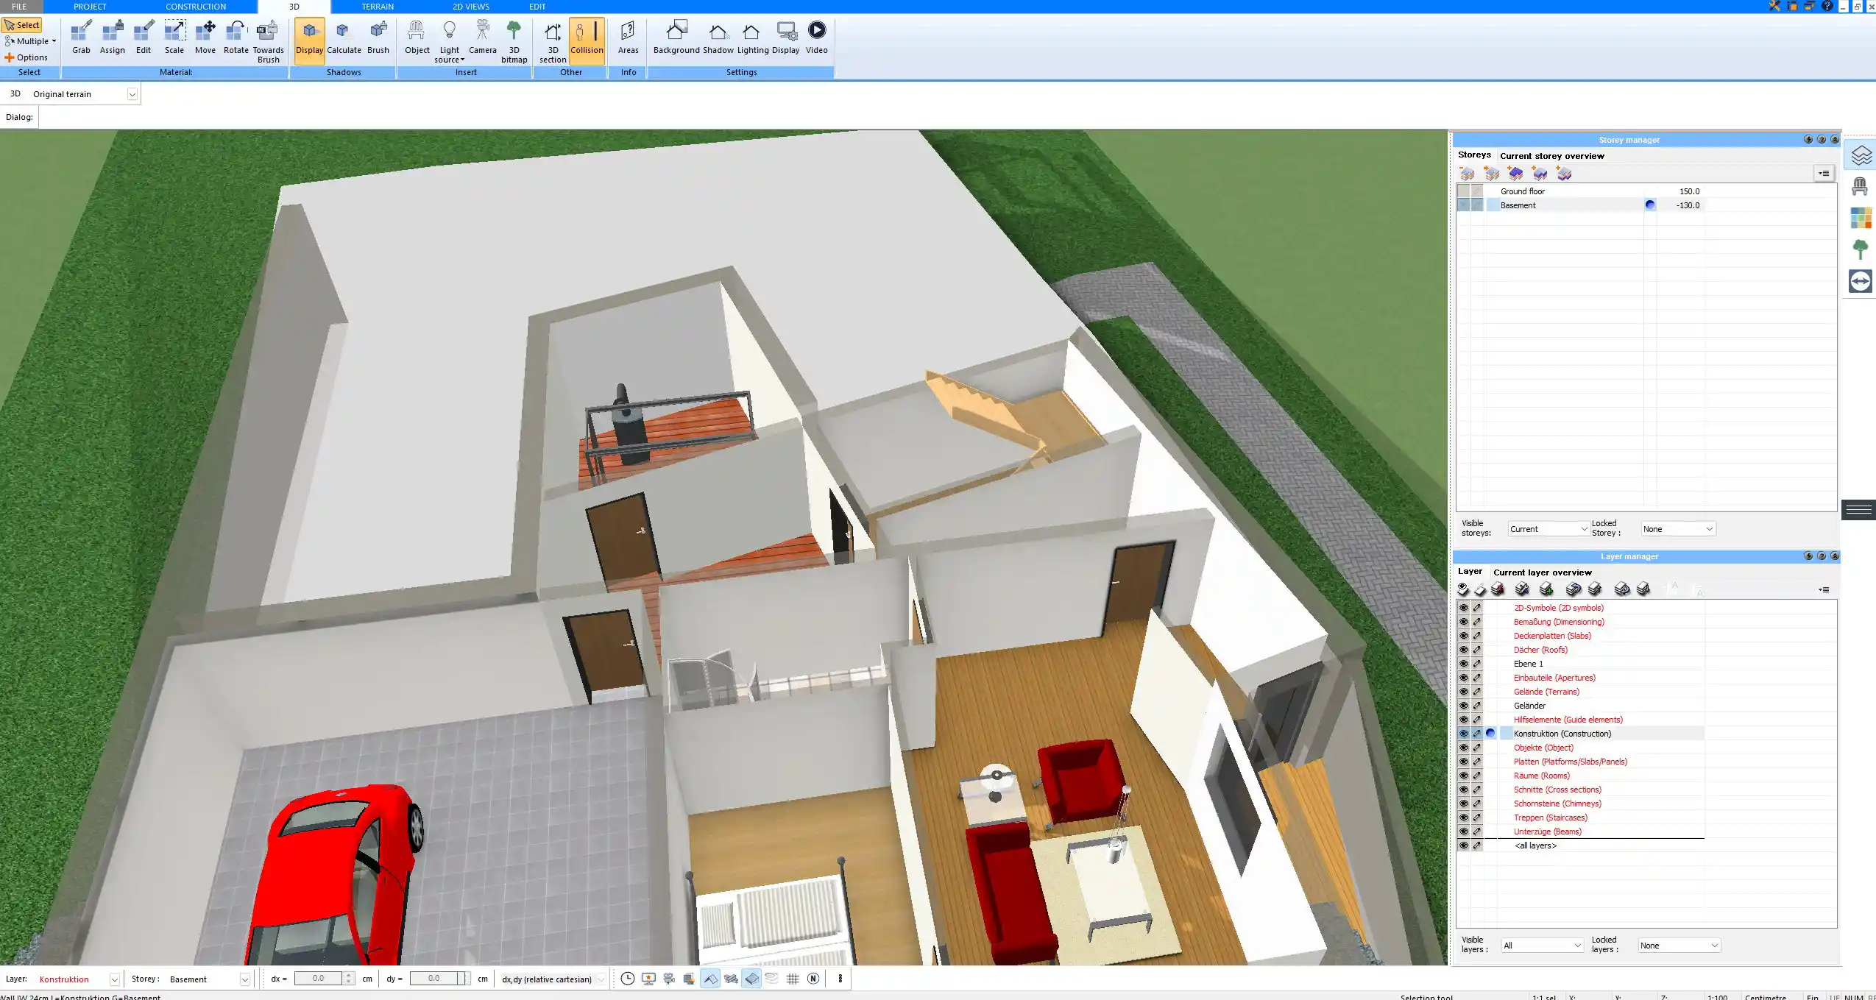1876x1000 pixels.
Task: Click the clock icon in bottom toolbar
Action: click(x=627, y=979)
